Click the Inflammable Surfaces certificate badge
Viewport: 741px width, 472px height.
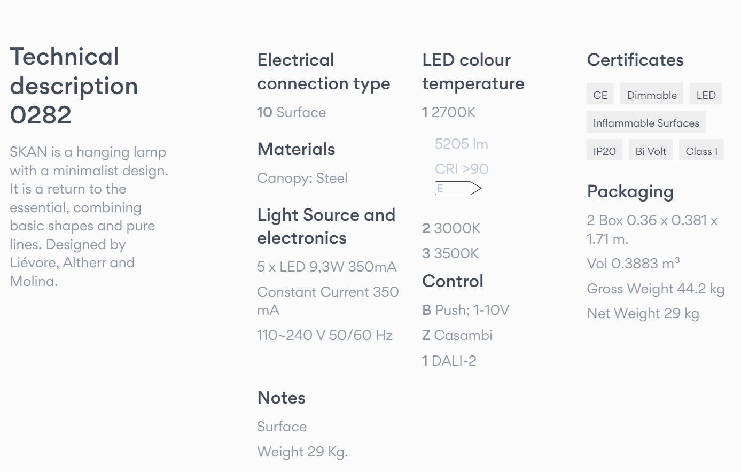(x=646, y=122)
